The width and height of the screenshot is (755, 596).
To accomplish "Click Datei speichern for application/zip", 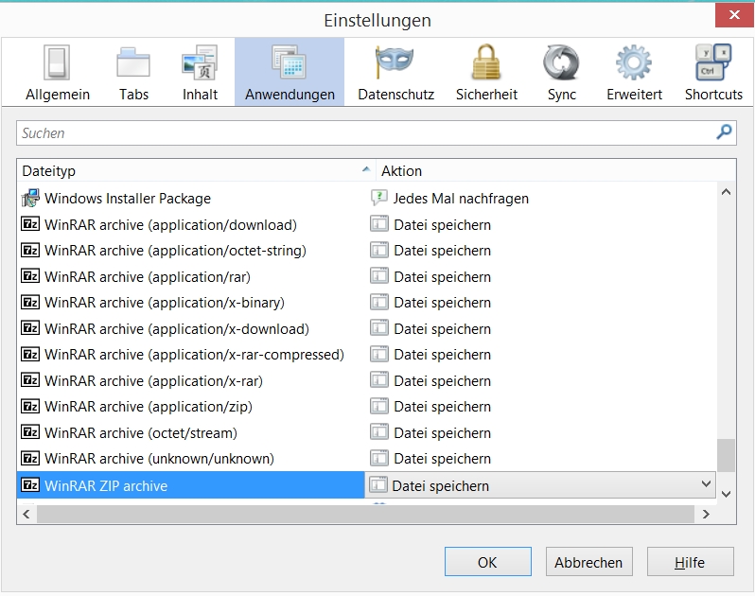I will coord(442,406).
